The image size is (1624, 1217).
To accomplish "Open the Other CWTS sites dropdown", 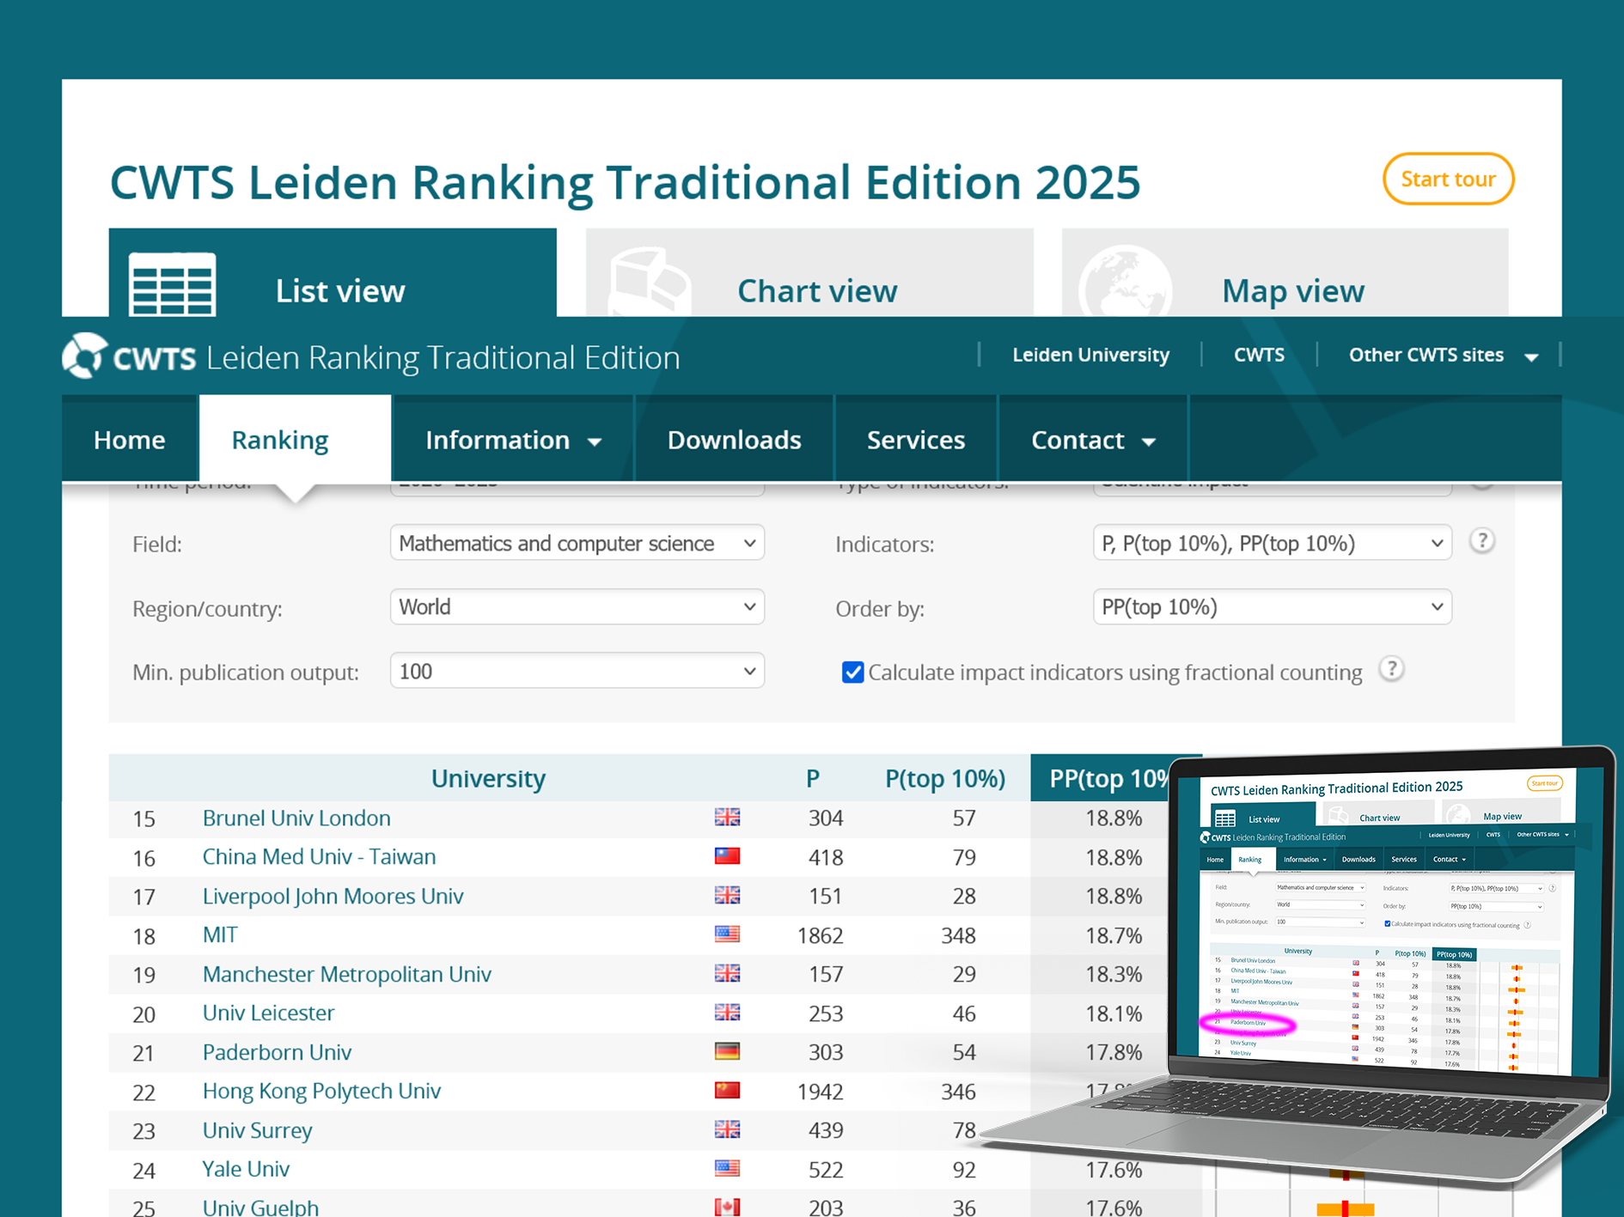I will (1443, 355).
